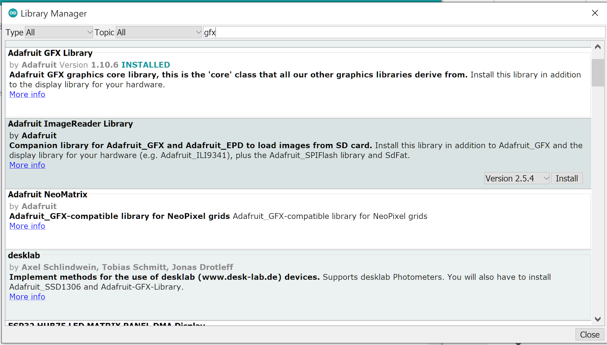The image size is (607, 345).
Task: Click desklab authors line Axel Schlindwein
Action: click(x=121, y=267)
